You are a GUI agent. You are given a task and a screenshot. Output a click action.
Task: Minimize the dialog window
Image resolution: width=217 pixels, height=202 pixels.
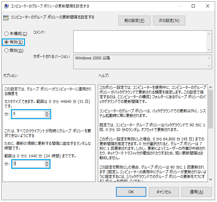click(179, 6)
